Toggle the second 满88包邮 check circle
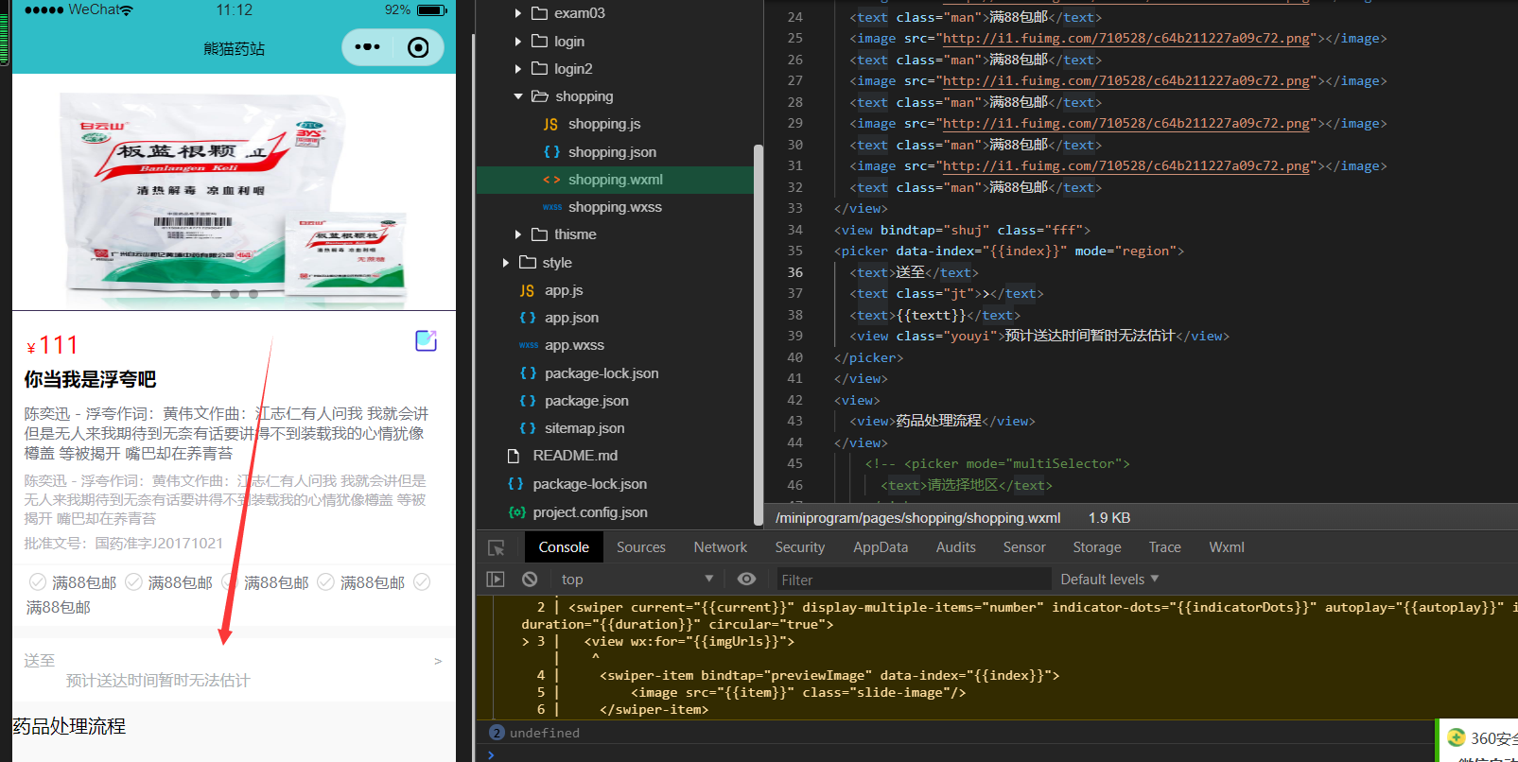 point(134,581)
